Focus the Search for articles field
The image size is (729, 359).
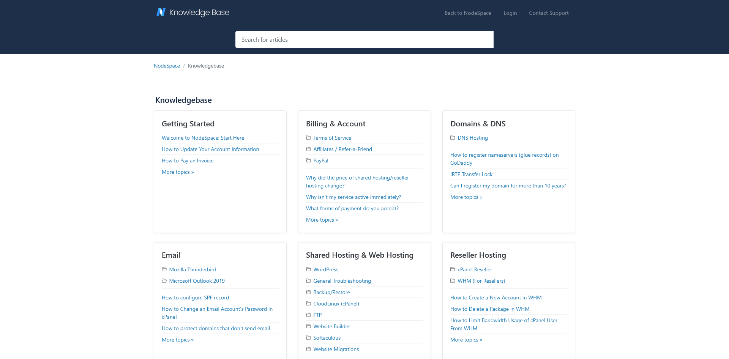[364, 39]
